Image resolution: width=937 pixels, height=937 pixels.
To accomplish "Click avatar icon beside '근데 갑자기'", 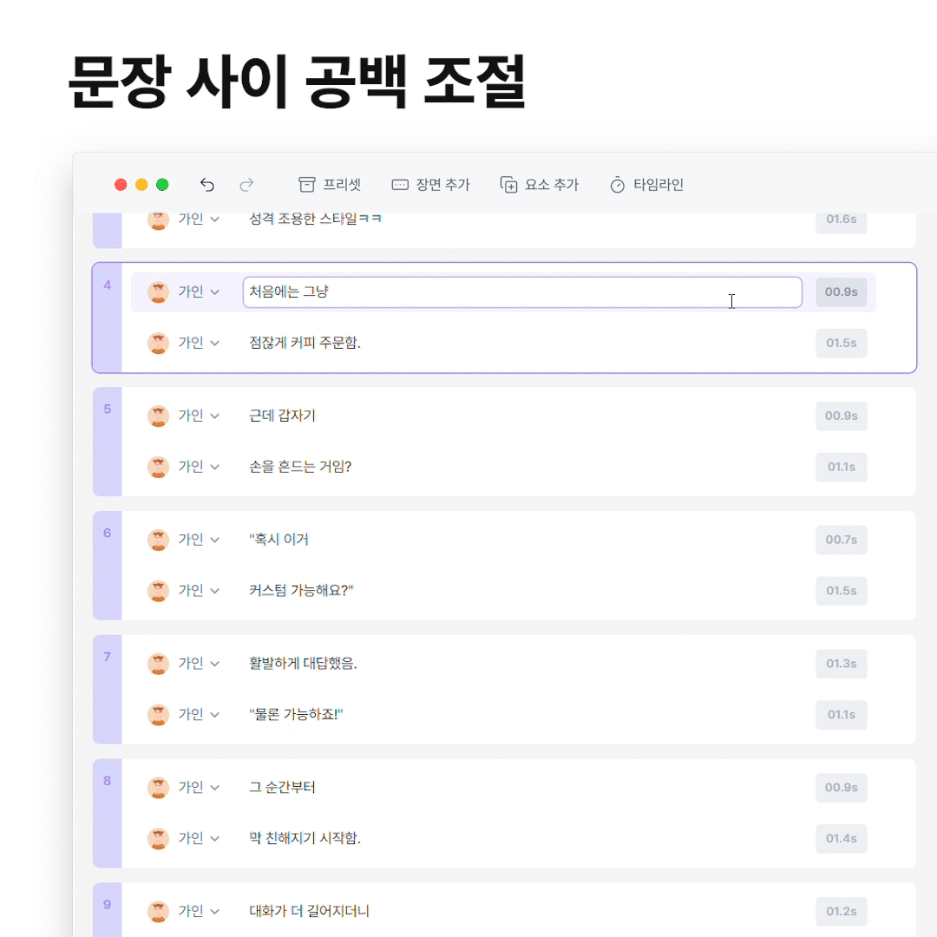I will click(x=158, y=416).
